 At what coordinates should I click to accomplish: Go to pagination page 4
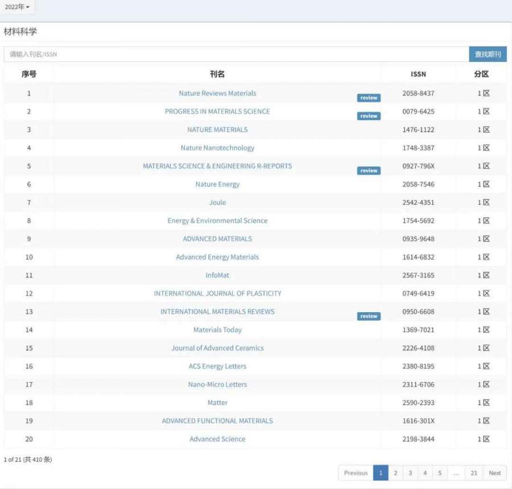click(425, 473)
